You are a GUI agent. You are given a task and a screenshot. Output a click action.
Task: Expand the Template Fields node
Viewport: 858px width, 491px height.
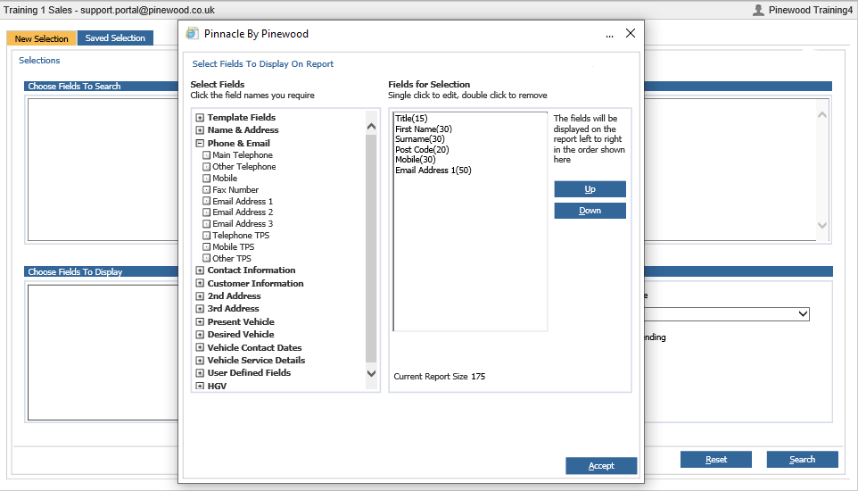coord(200,118)
